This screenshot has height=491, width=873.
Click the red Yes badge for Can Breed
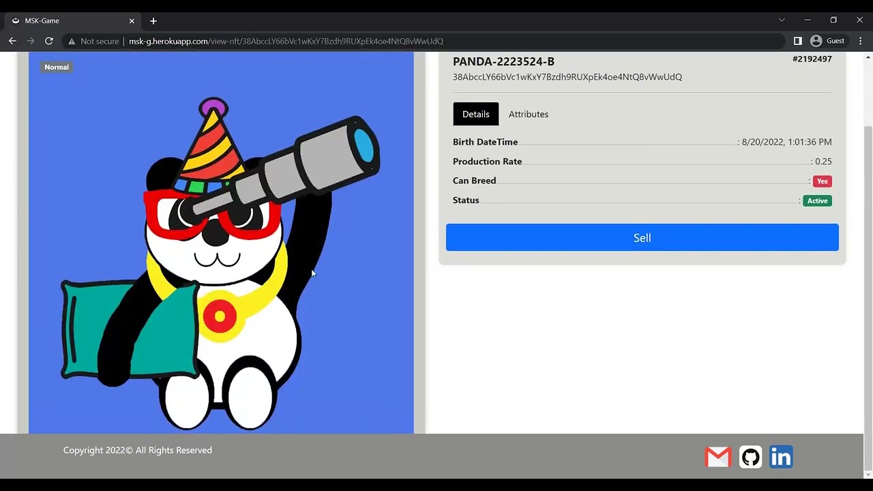823,181
